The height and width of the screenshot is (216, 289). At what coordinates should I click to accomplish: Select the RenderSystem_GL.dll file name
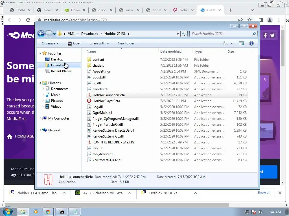coord(108,136)
